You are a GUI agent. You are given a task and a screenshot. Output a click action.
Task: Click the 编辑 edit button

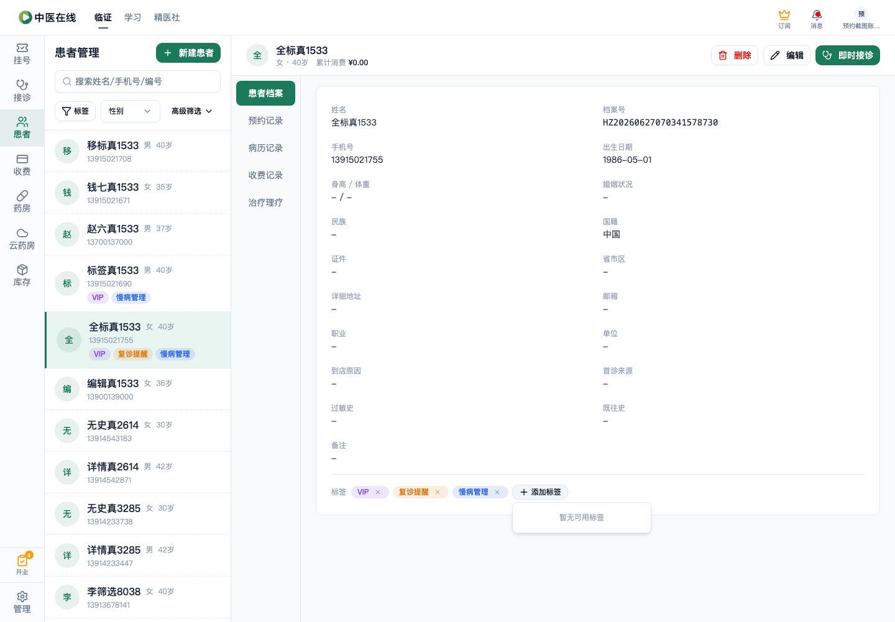(787, 55)
